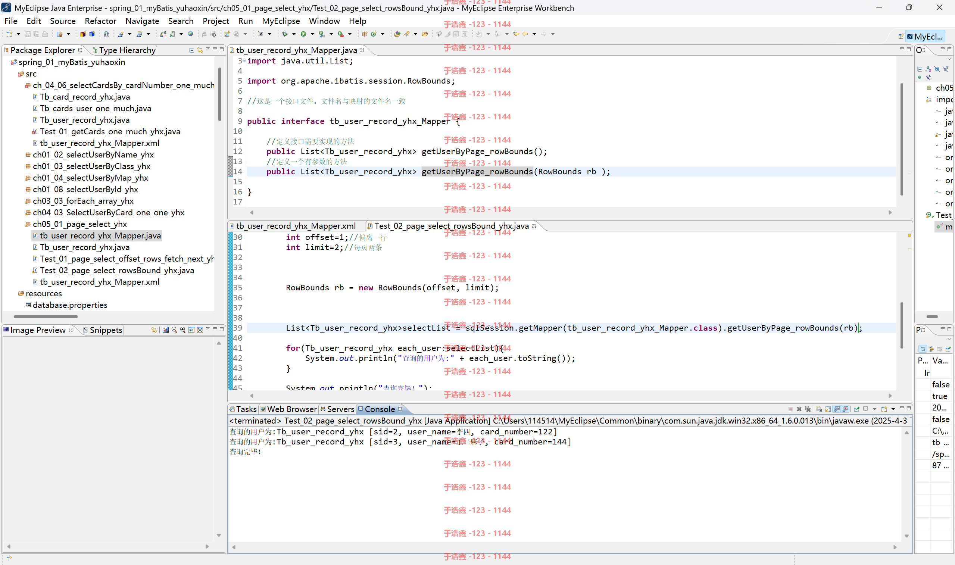This screenshot has width=955, height=565.
Task: Close the Console view tab
Action: [x=400, y=409]
